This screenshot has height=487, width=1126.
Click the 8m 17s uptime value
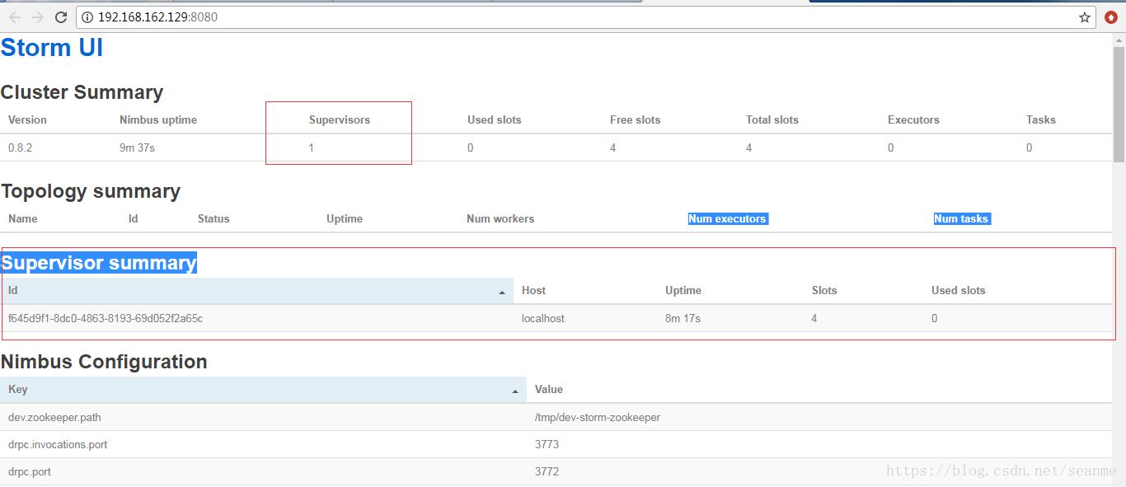point(683,319)
